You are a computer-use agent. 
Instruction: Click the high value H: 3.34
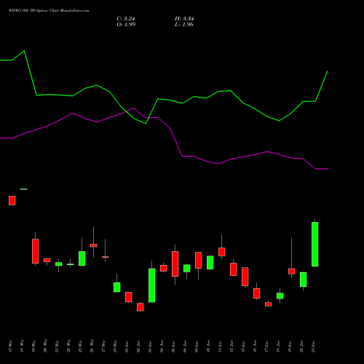click(184, 19)
